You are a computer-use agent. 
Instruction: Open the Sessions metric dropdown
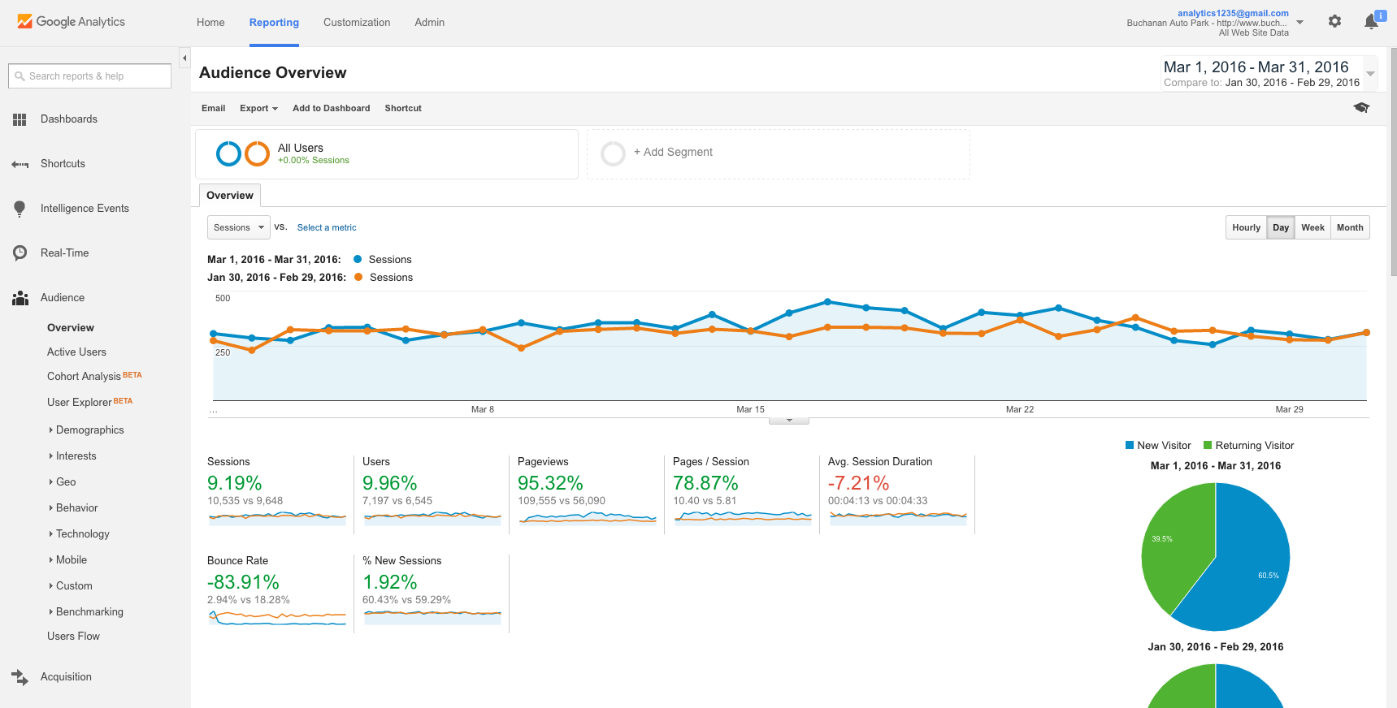click(238, 227)
